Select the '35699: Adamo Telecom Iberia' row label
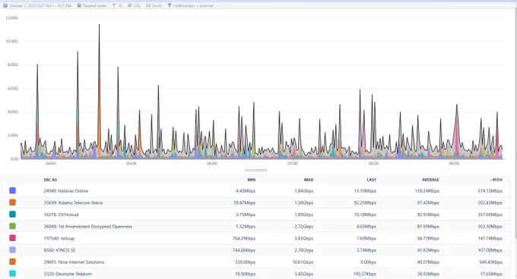This screenshot has height=279, width=517. coord(73,202)
